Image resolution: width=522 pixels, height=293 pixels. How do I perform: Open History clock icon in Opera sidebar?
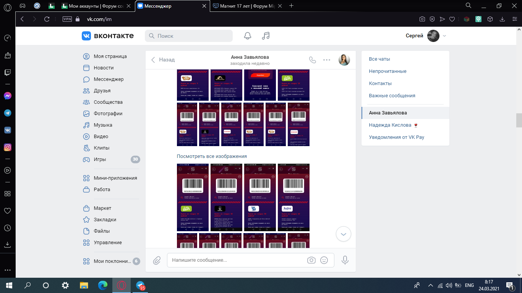point(7,228)
